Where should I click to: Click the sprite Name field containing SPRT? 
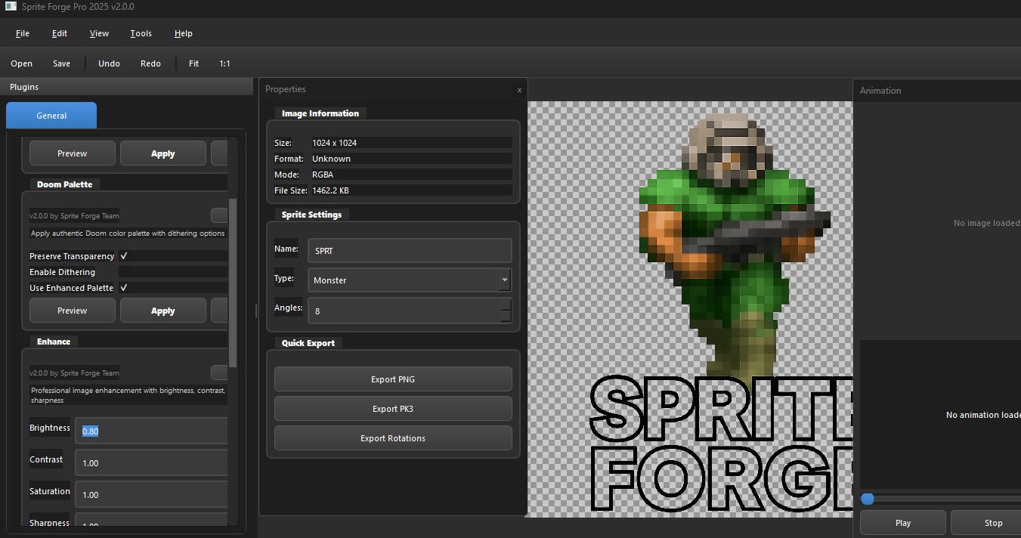tap(410, 250)
